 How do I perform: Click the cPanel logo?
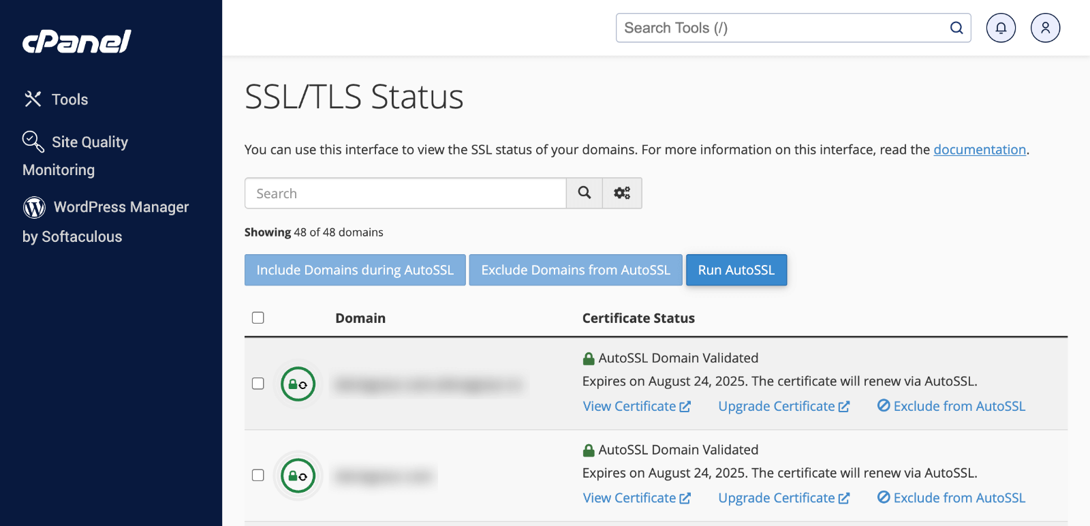[x=76, y=42]
